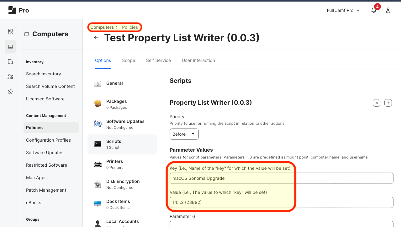This screenshot has width=401, height=227.
Task: Select the Users icon in left rail
Action: tap(10, 77)
